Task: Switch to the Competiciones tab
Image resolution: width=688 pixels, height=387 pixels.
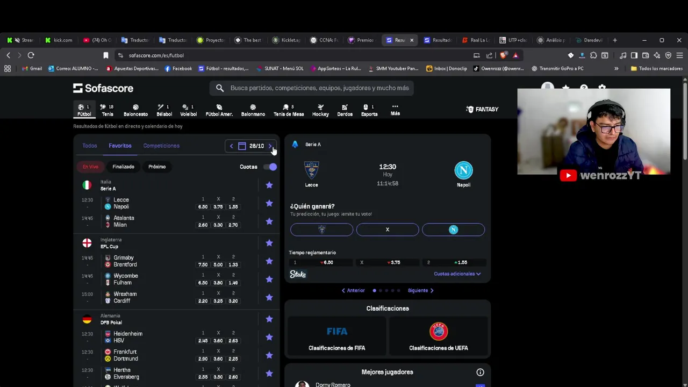Action: click(161, 146)
